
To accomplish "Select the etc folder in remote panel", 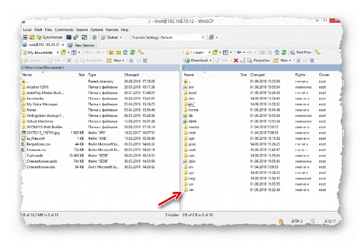I will (191, 104).
